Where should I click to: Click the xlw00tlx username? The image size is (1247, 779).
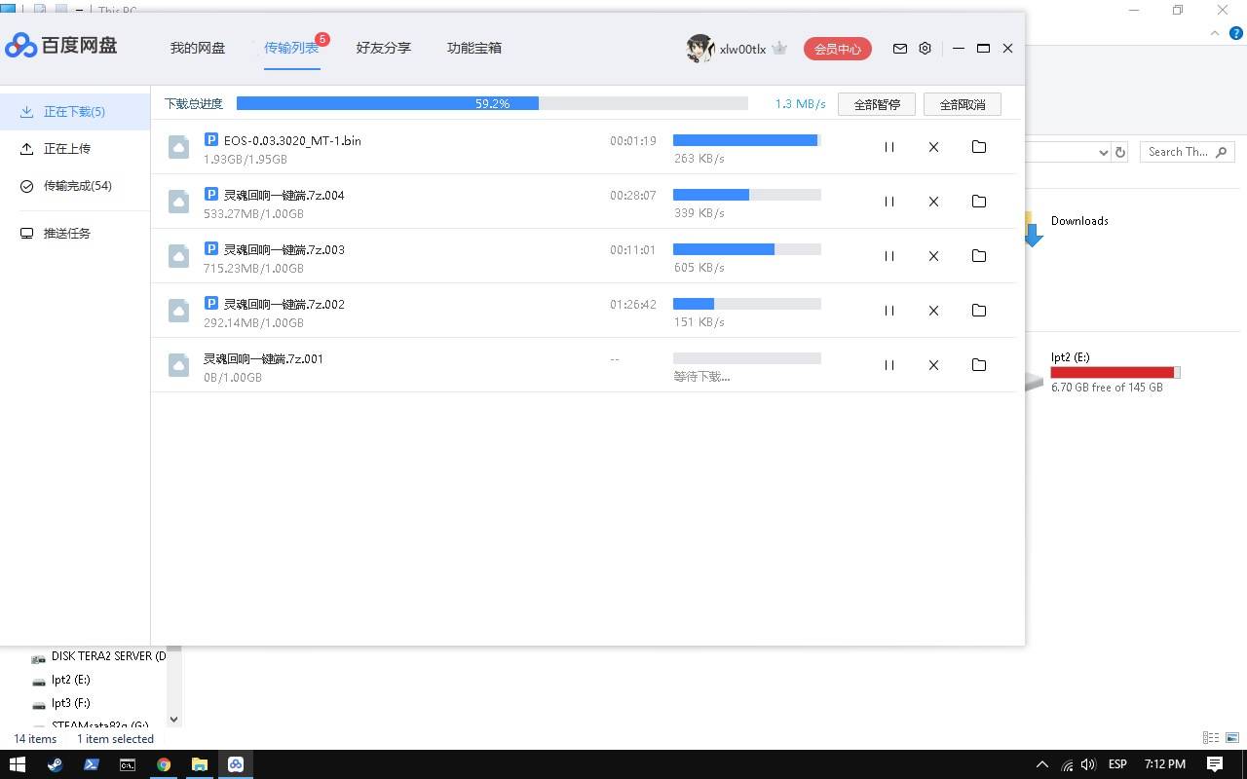[742, 49]
